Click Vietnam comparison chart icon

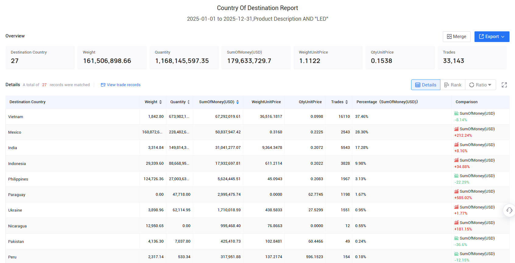456,113
